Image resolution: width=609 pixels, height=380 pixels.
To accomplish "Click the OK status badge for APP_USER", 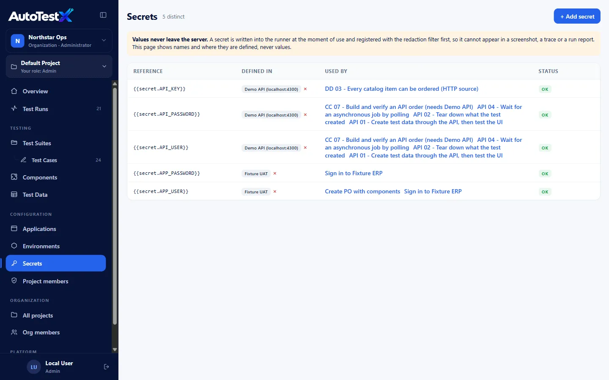I will point(545,192).
